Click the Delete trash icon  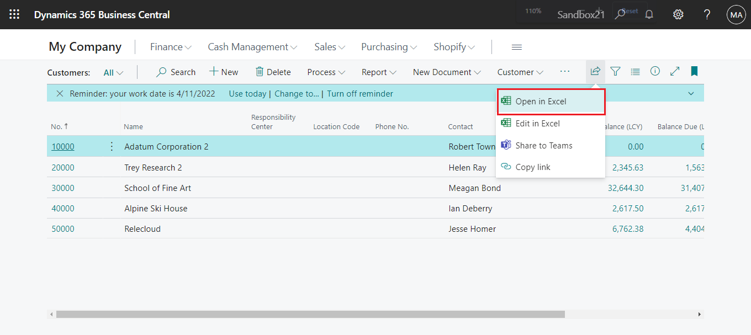pos(274,72)
